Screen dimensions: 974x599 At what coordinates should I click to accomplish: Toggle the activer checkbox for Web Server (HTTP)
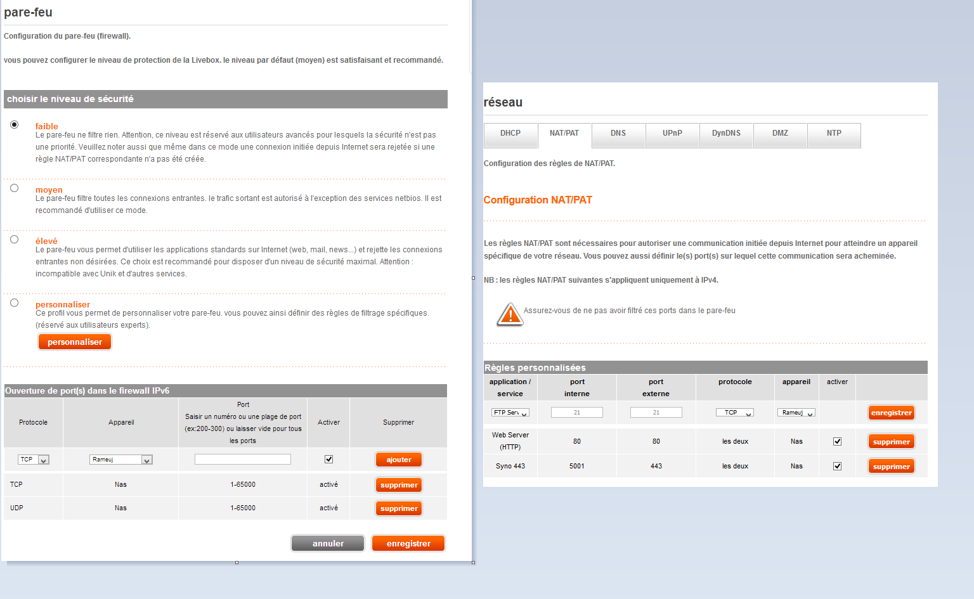click(837, 441)
